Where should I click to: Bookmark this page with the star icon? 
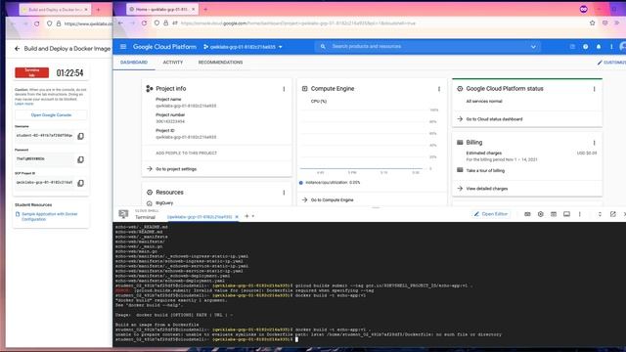tap(592, 23)
